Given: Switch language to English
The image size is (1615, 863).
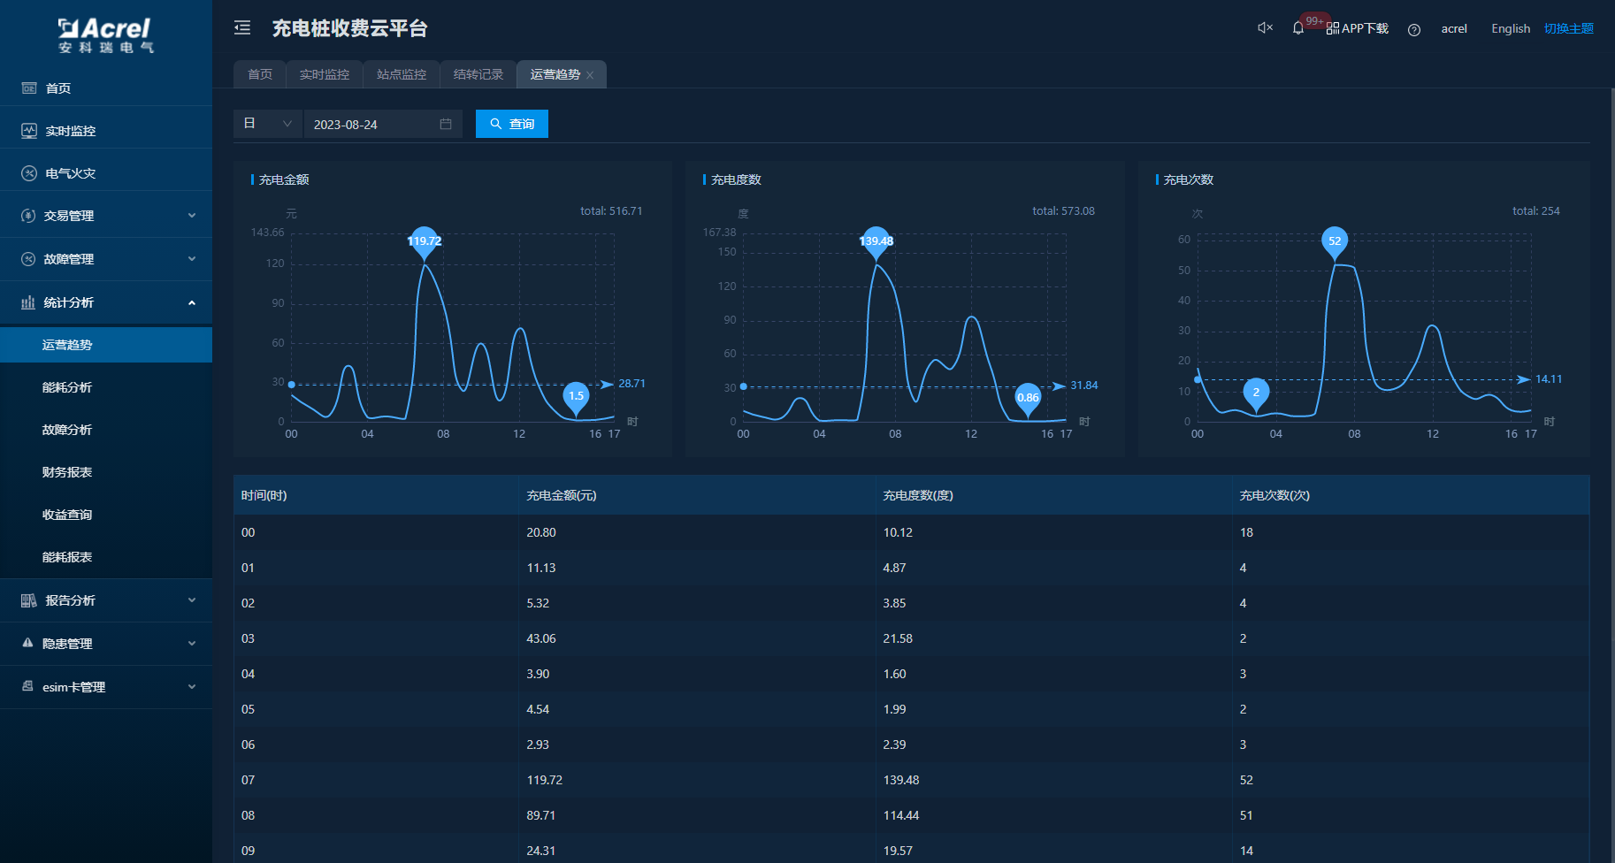Looking at the screenshot, I should pos(1510,28).
